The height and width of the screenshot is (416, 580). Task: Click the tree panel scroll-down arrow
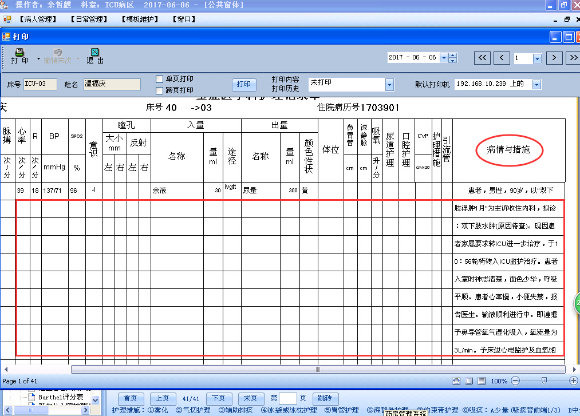[x=95, y=400]
